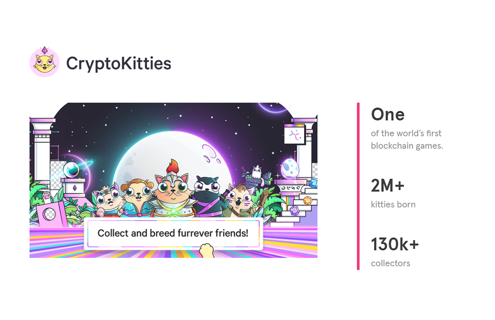
Task: Click the cat paw at banner bottom
Action: tap(206, 250)
